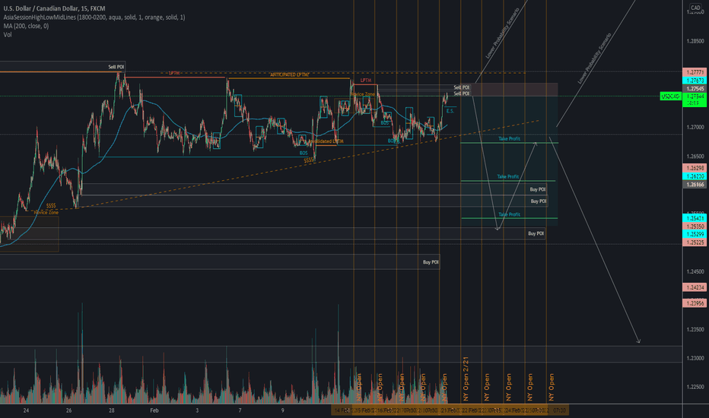Select the grey 1.26166 price label
The image size is (709, 418).
[695, 185]
